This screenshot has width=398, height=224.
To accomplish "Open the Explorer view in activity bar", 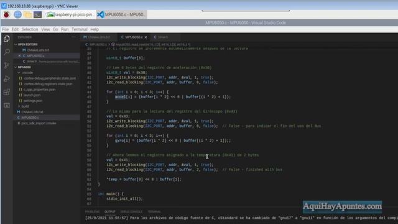I will (x=7, y=39).
